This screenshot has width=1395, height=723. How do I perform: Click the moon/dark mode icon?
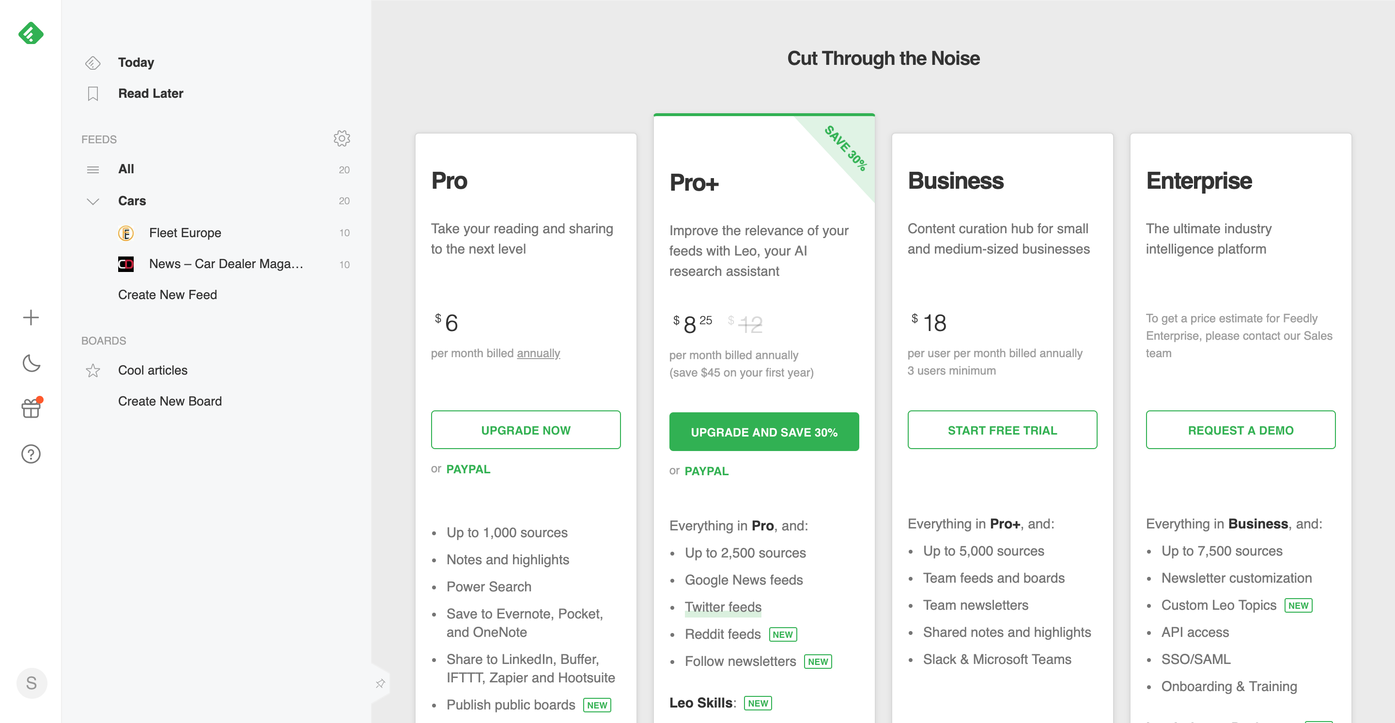pos(31,362)
